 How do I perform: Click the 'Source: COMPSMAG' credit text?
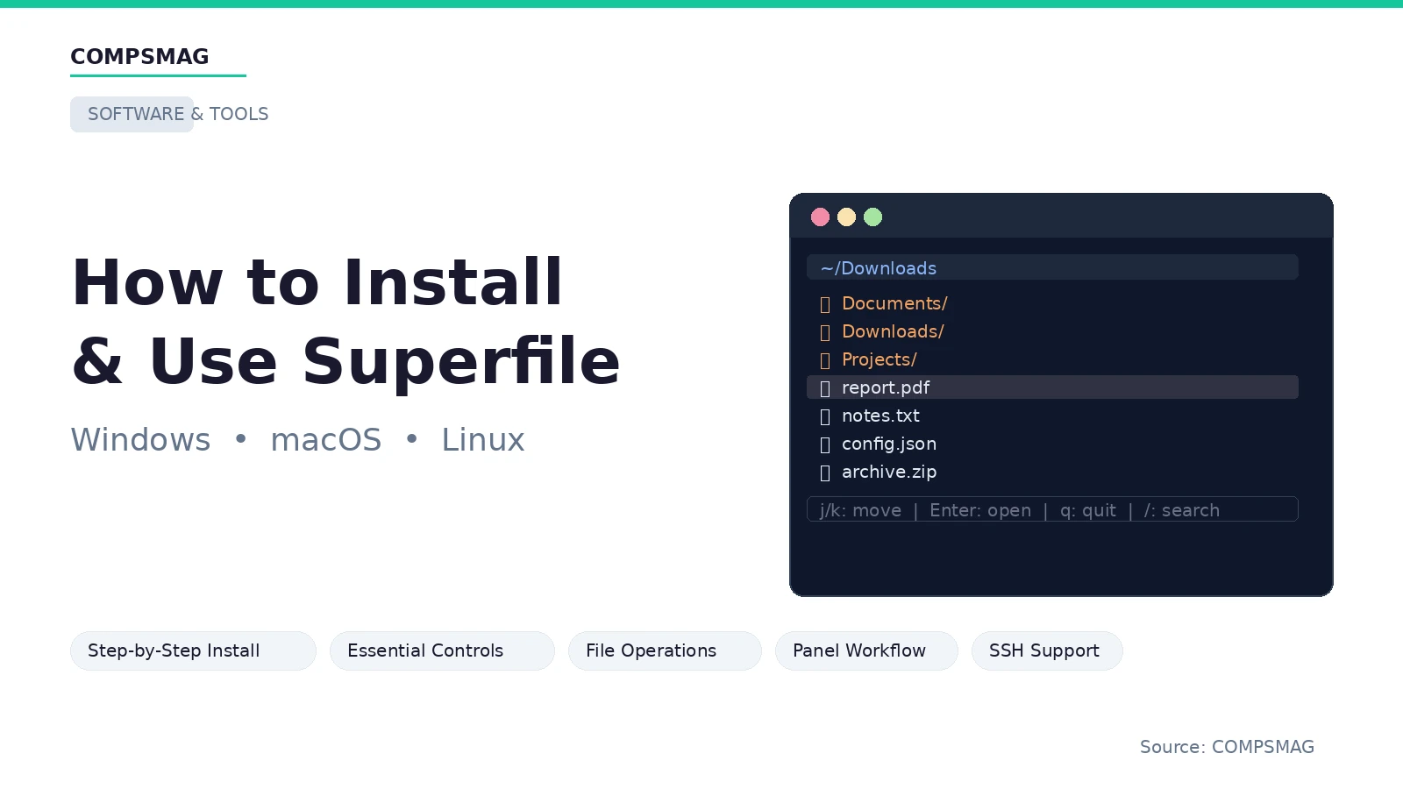coord(1227,747)
